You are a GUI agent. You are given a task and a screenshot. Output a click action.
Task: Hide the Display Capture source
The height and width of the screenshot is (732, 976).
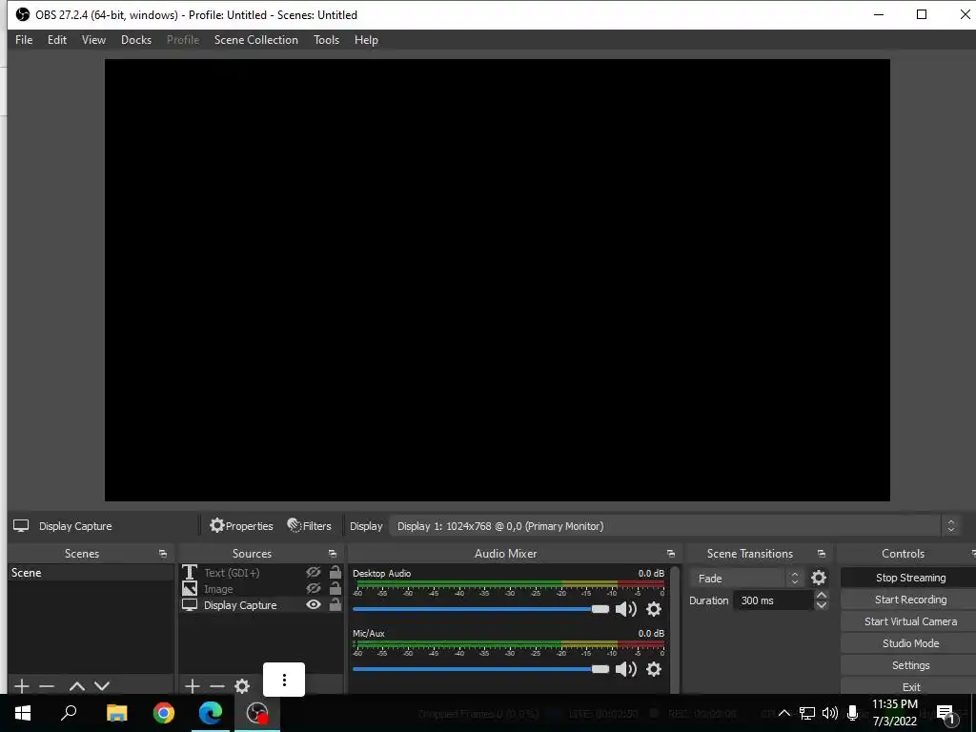coord(314,604)
